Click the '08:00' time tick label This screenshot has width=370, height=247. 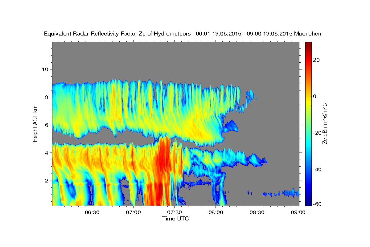216,212
